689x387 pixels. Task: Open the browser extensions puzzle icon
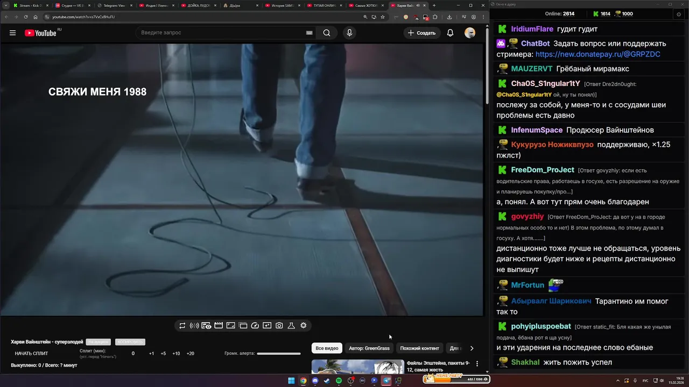click(435, 17)
